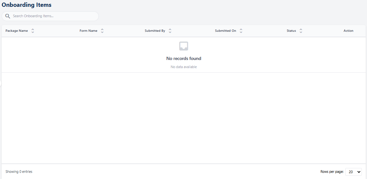
Task: Click the Action column header
Action: point(349,31)
